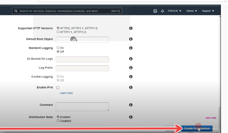The image size is (228, 133).
Task: Show info for Distribution State
Action: pyautogui.click(x=131, y=117)
